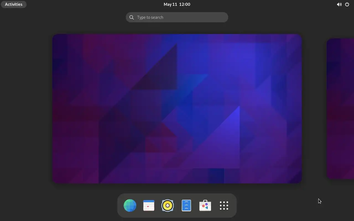This screenshot has width=354, height=221.
Task: Open the Software store shopping bag icon
Action: [x=205, y=206]
